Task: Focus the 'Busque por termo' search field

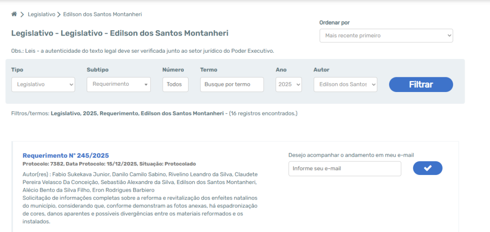Action: coord(232,84)
